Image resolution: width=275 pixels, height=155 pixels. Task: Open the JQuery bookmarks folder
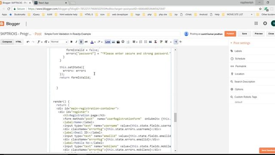tap(34, 15)
